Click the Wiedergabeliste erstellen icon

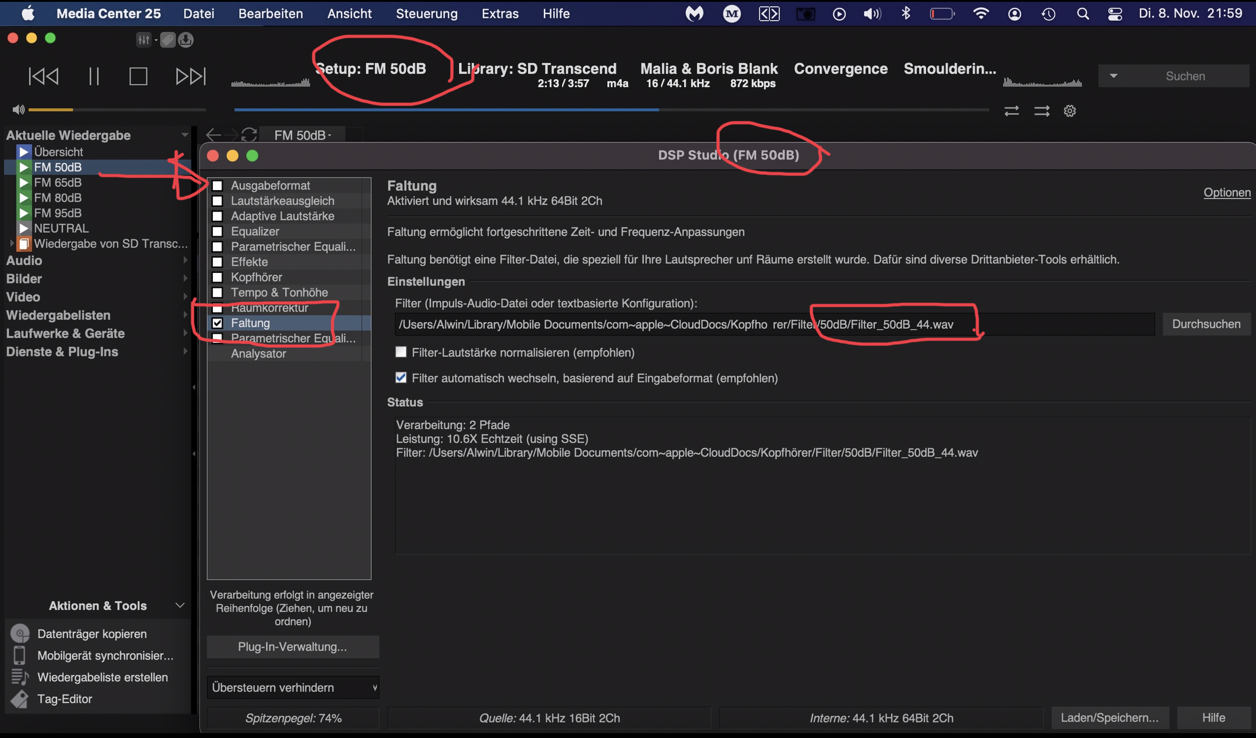click(20, 677)
